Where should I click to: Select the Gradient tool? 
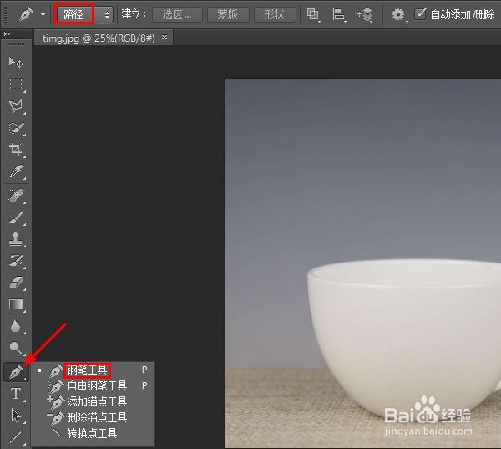[x=16, y=304]
